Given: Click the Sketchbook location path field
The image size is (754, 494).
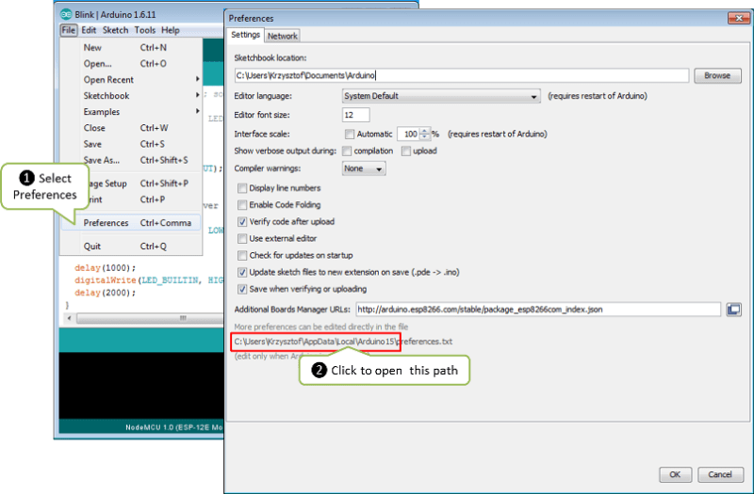Looking at the screenshot, I should 462,75.
